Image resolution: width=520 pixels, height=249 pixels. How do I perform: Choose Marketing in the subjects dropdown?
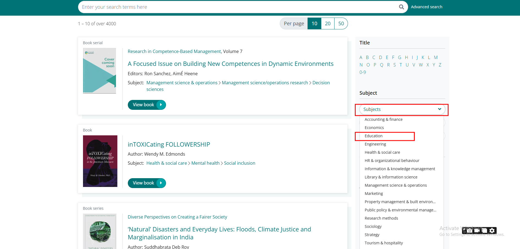click(374, 194)
